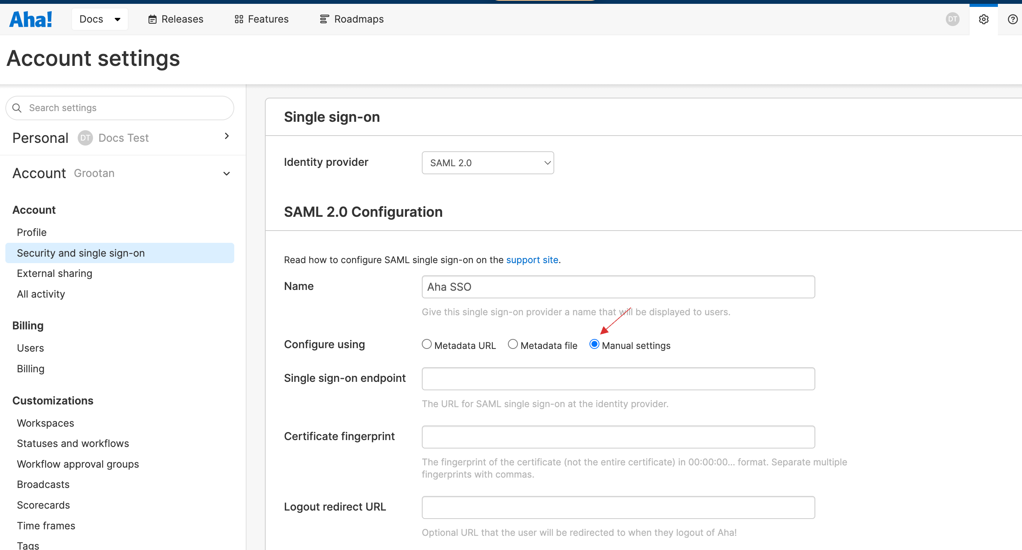Click the Single sign-on endpoint field

618,379
